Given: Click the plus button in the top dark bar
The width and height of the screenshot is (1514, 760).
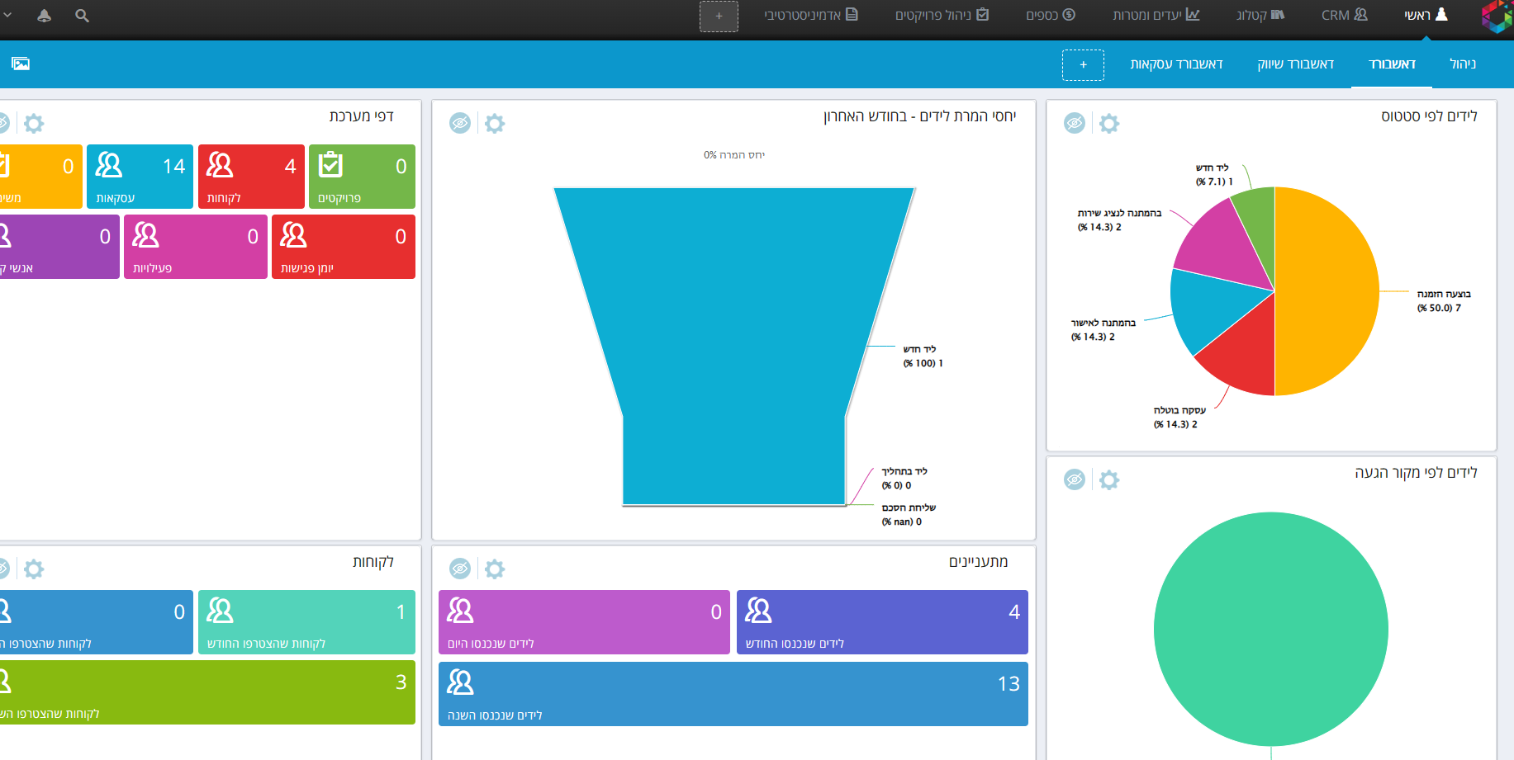Looking at the screenshot, I should coord(719,16).
